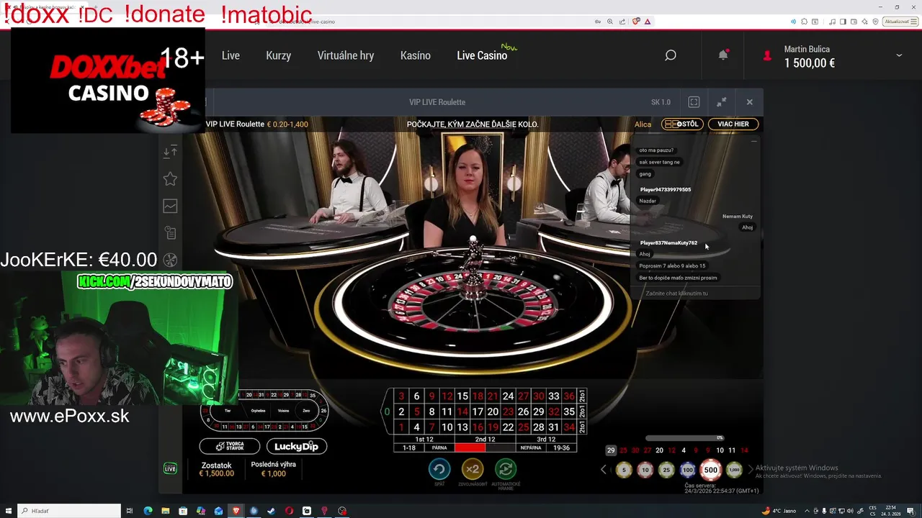Screen dimensions: 922x518
Task: Bet on 1-18 low numbers
Action: (x=409, y=447)
